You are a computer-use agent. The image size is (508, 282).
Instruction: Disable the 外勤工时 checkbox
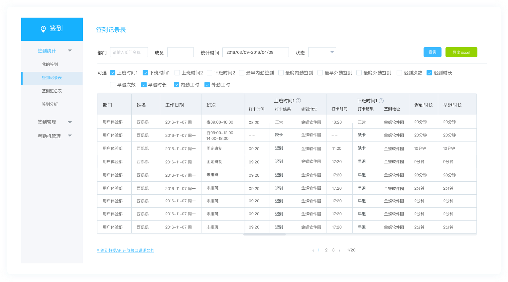click(207, 85)
